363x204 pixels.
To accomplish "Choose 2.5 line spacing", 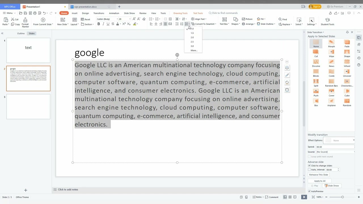I will (x=192, y=42).
